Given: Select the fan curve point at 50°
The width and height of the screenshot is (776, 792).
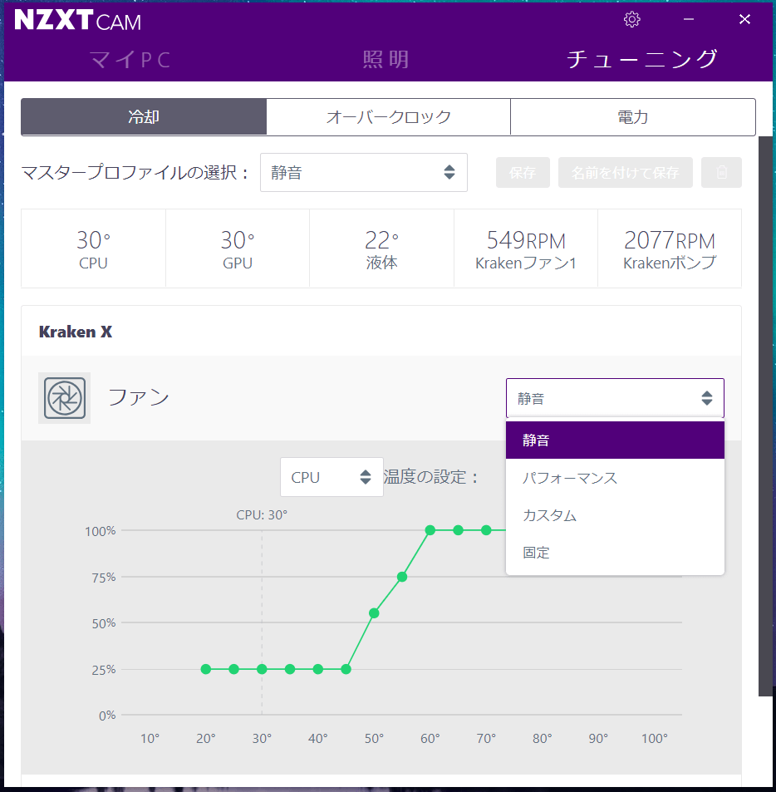Looking at the screenshot, I should 374,613.
